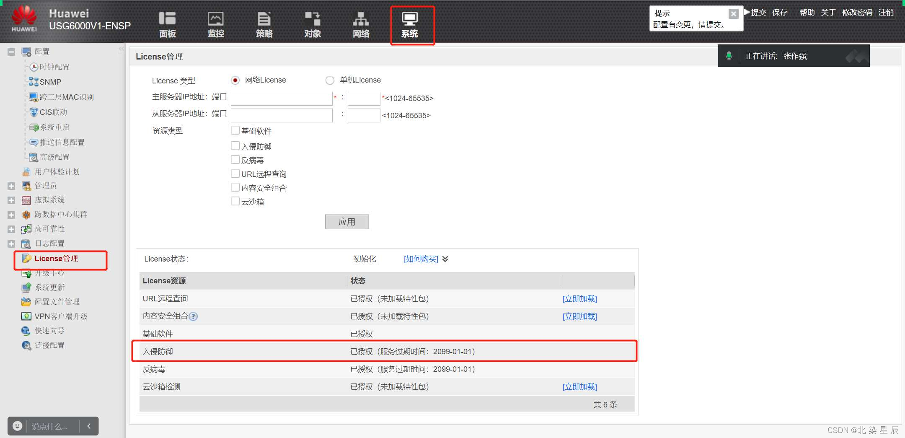Click [立即加载] next to URL远程查询
Screen dimensions: 905x438
click(x=580, y=298)
